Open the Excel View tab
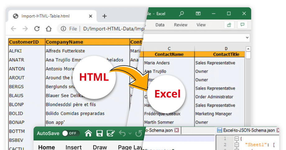Image resolution: width=286 pixels, height=150 pixels. tap(201, 25)
